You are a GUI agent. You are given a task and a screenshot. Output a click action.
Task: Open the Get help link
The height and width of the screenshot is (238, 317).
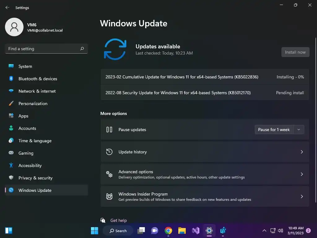[x=119, y=220]
